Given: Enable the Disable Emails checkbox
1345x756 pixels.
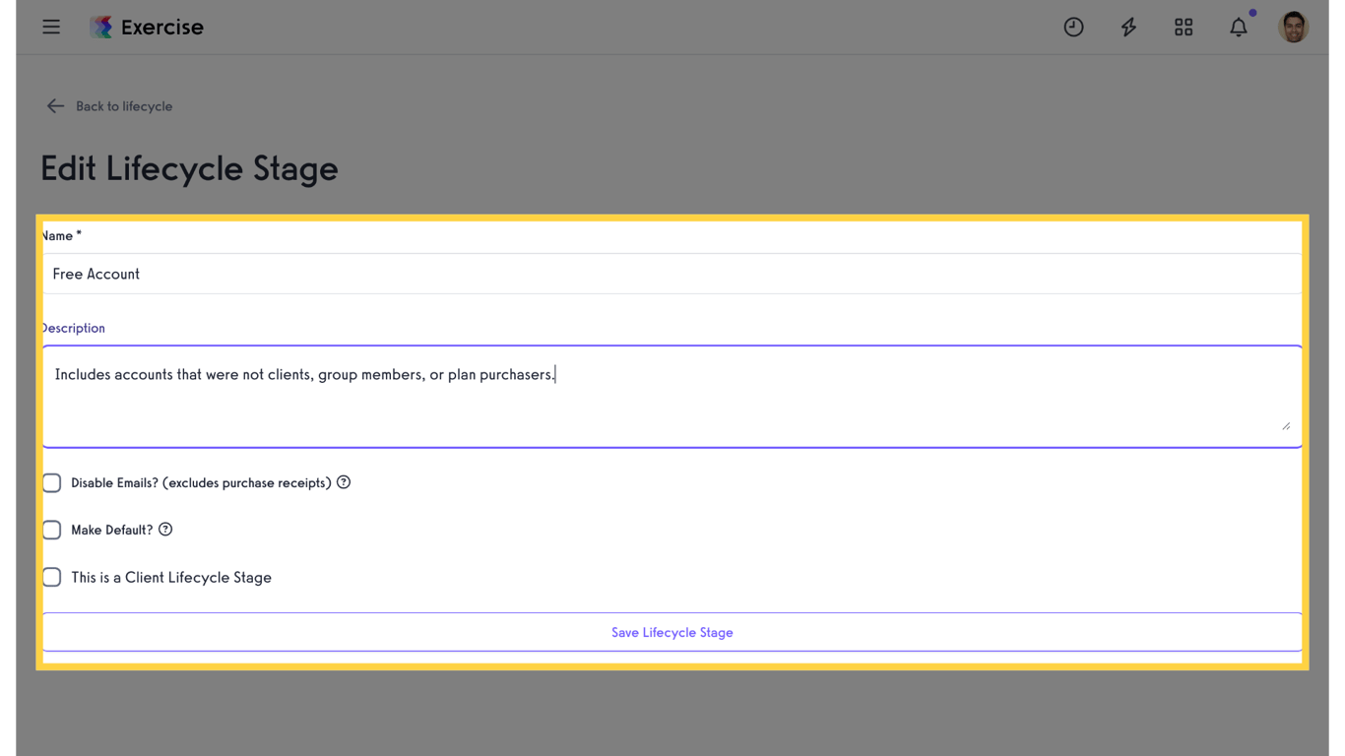Looking at the screenshot, I should coord(51,482).
